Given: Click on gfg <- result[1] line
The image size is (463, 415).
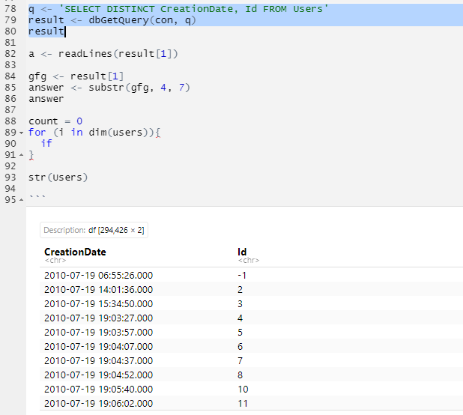Looking at the screenshot, I should (76, 76).
